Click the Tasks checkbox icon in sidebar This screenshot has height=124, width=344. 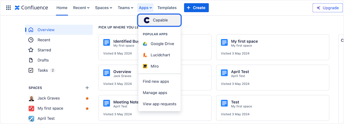click(x=31, y=70)
